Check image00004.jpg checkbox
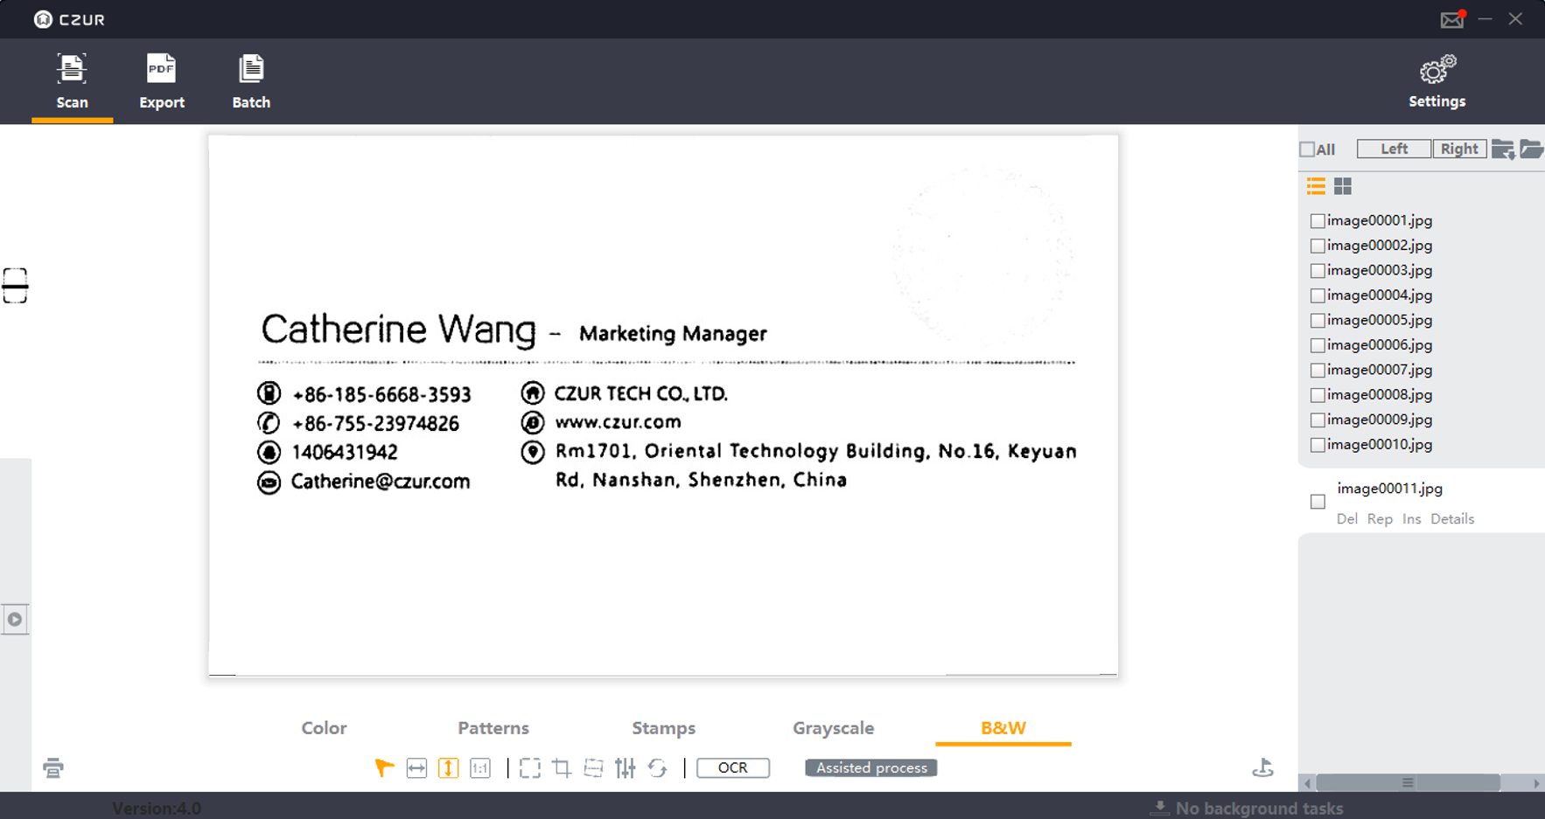The width and height of the screenshot is (1545, 819). tap(1318, 295)
